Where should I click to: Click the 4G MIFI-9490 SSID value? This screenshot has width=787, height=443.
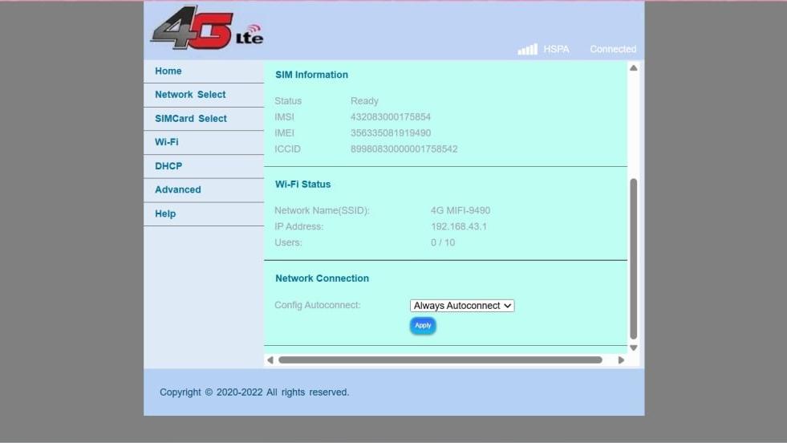(x=460, y=211)
